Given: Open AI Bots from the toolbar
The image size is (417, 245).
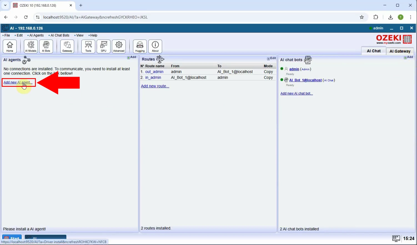Looking at the screenshot, I should [46, 46].
